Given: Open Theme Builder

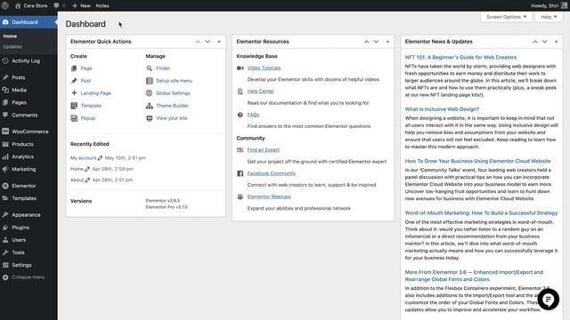Looking at the screenshot, I should pos(172,106).
